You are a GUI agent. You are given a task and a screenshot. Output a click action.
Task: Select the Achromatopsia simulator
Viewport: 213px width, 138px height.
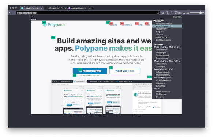tap(163, 72)
